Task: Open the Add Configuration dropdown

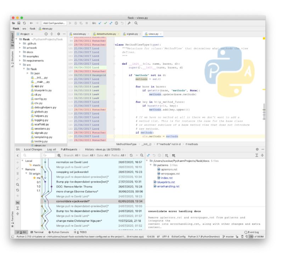Action: [54, 23]
